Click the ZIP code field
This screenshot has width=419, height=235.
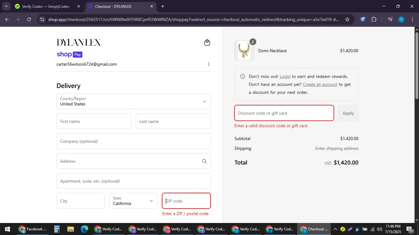coord(186,201)
